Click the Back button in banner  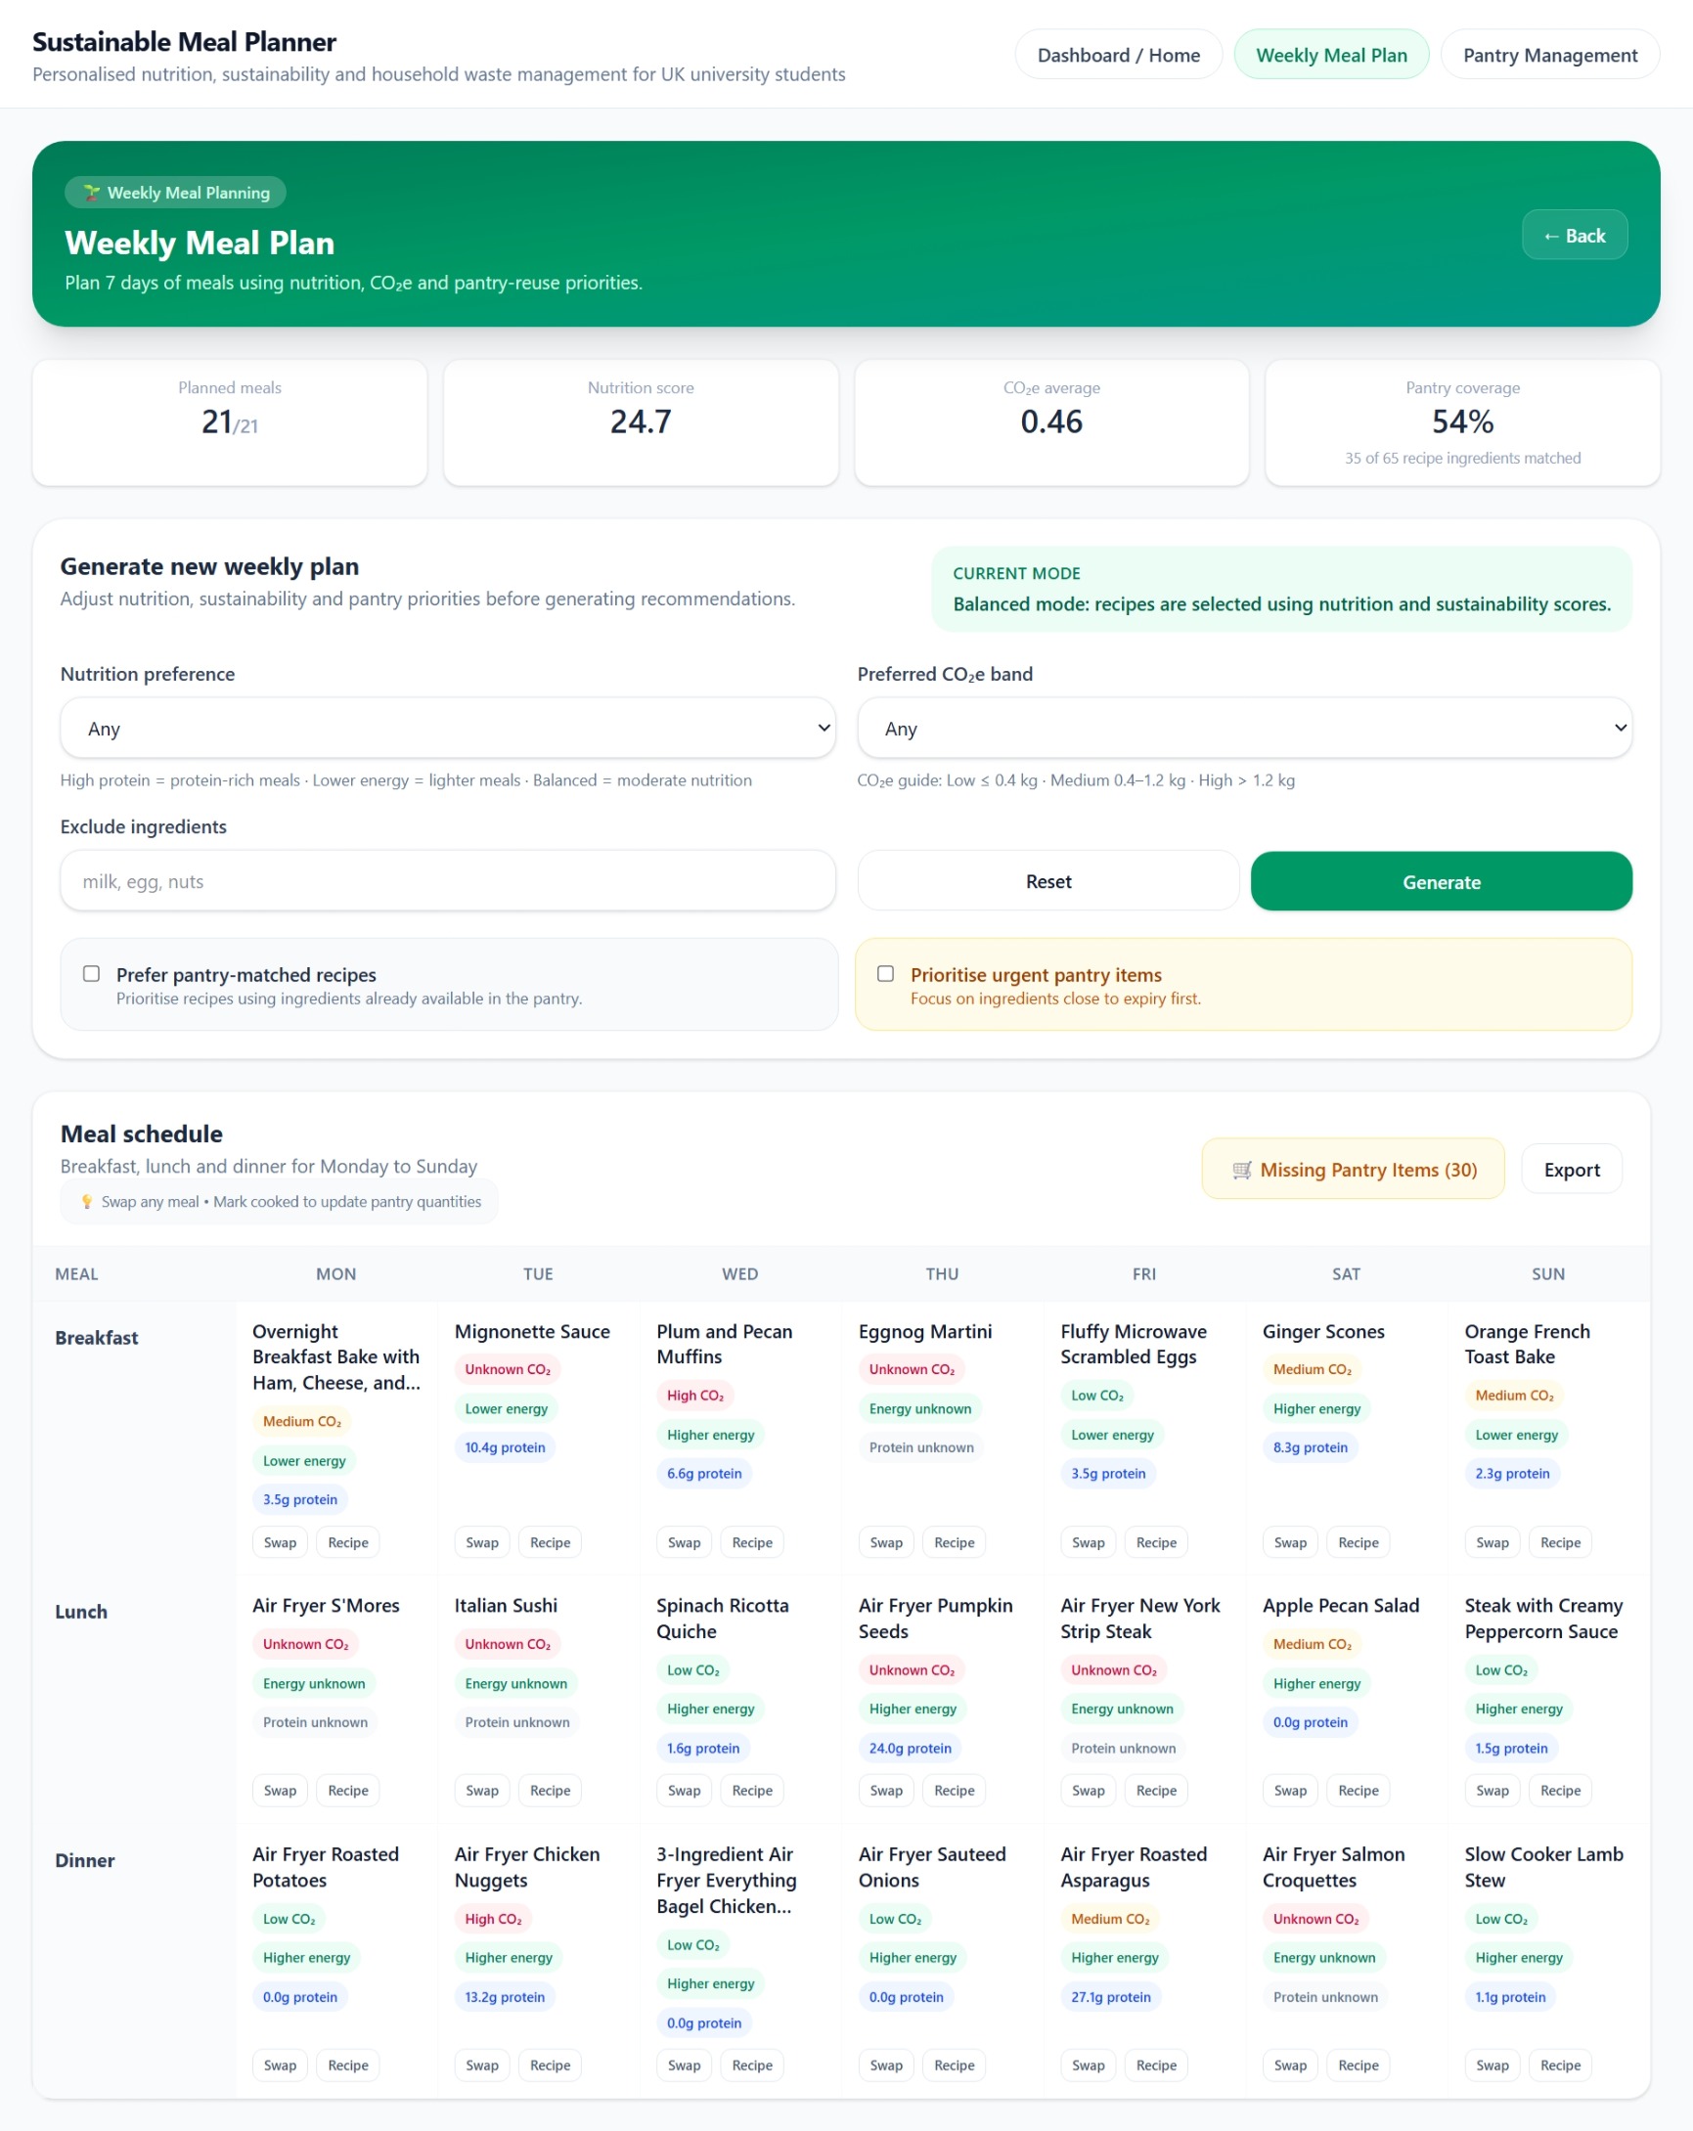(x=1574, y=236)
